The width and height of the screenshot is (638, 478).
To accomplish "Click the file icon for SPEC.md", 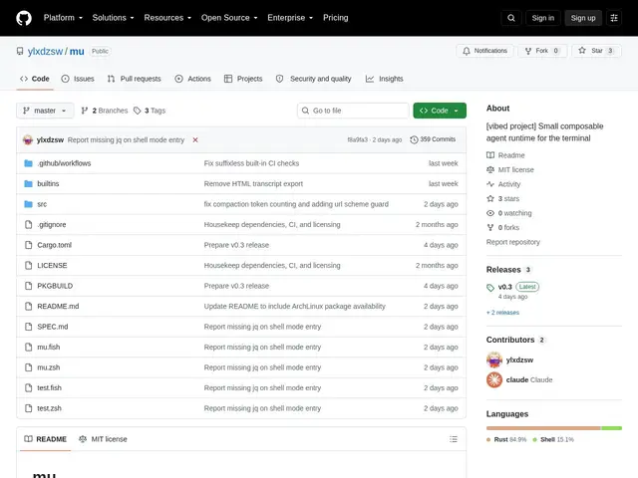I will [x=28, y=327].
